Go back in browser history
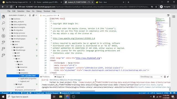Viewport: 177px width, 99px height. 3,7
